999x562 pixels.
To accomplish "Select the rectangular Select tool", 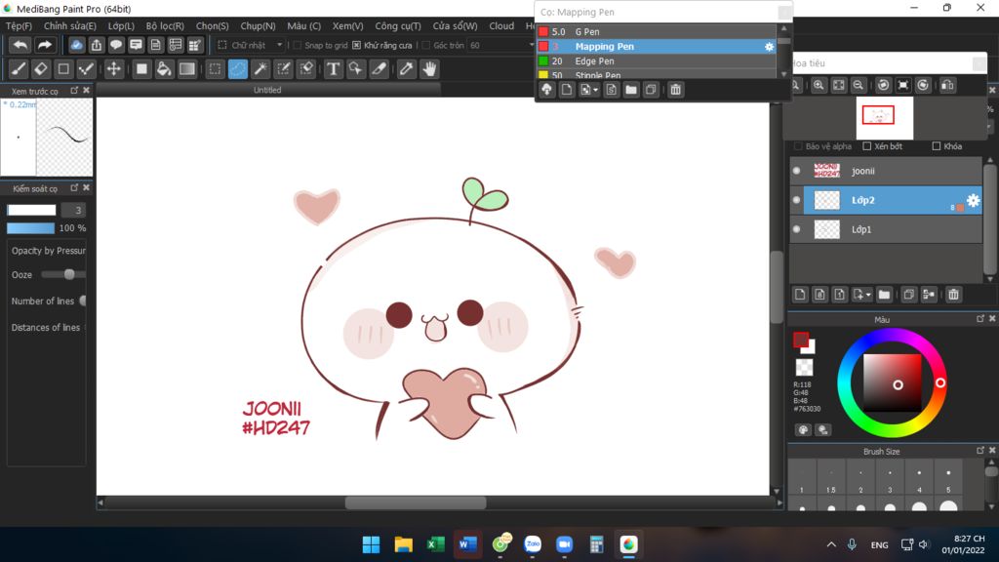I will pos(216,69).
